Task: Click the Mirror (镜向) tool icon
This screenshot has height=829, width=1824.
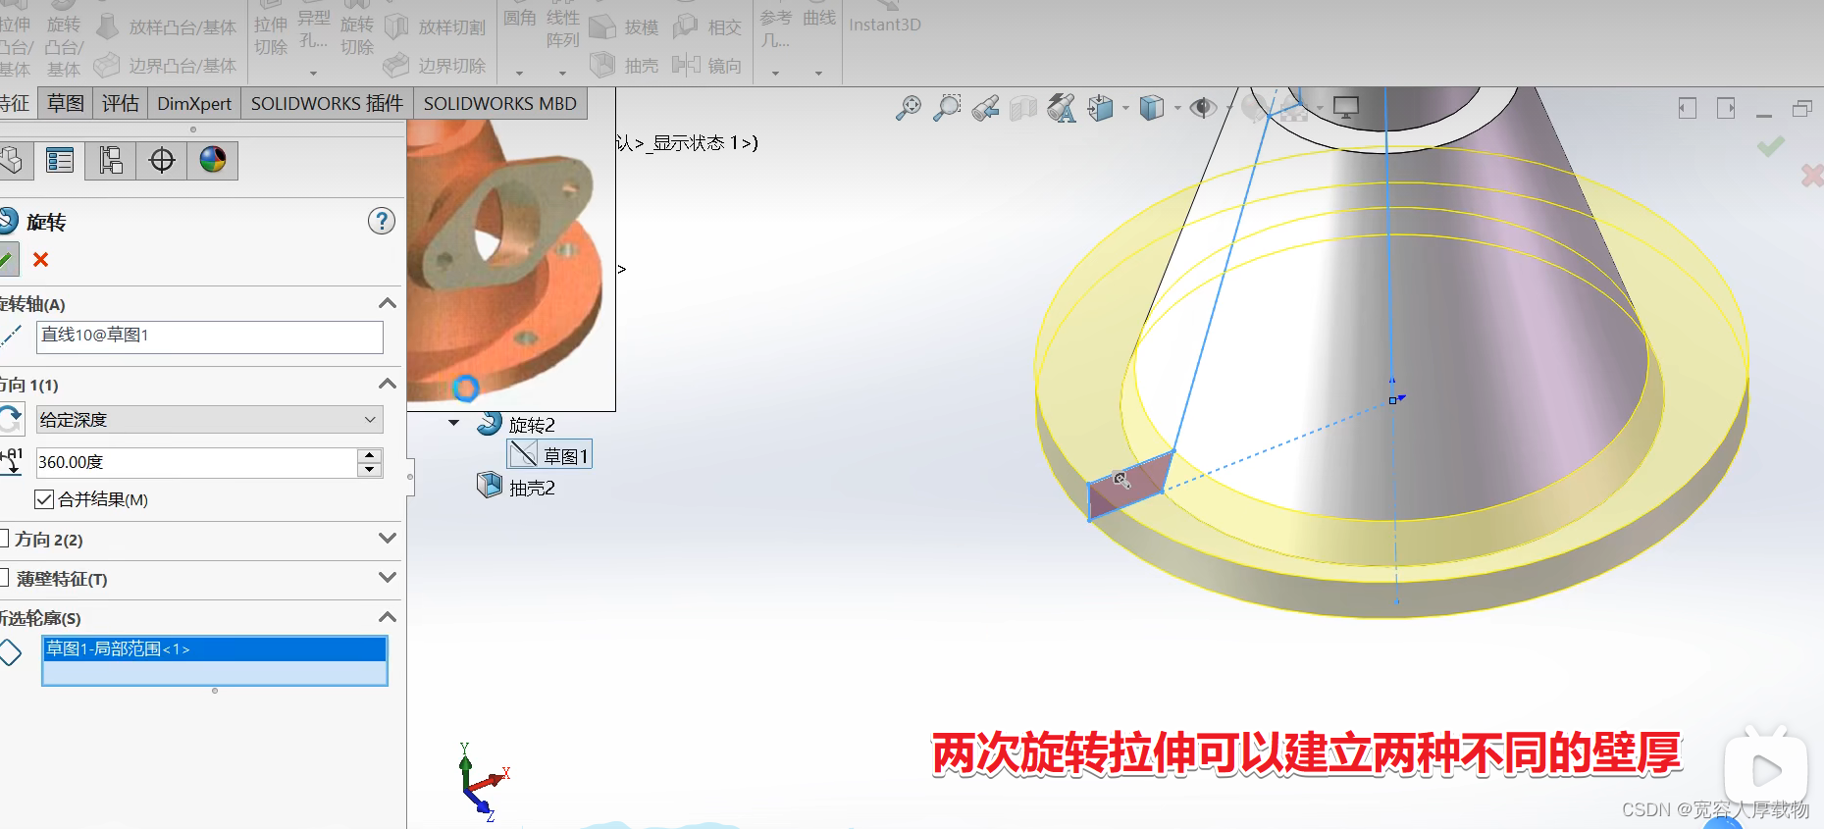Action: pyautogui.click(x=686, y=66)
